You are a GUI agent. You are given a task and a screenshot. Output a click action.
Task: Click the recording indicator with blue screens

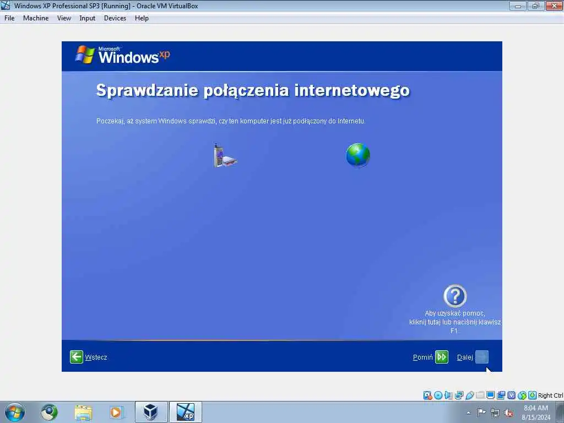pyautogui.click(x=501, y=395)
